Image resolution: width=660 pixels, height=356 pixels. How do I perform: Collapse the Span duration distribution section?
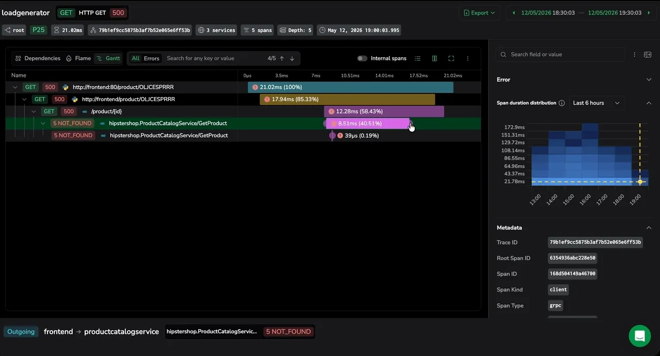[x=649, y=103]
